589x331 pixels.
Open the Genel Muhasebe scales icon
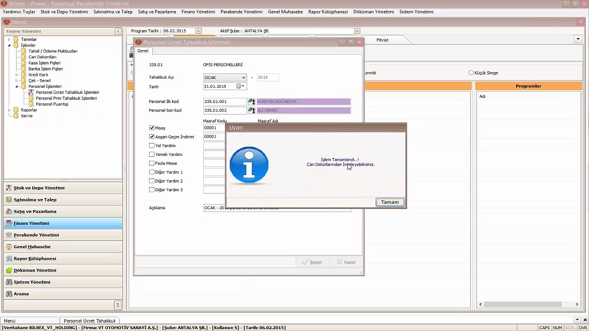pos(9,247)
